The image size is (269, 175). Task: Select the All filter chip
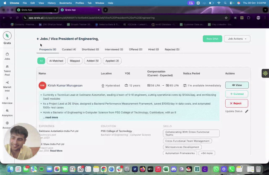[x=41, y=61]
